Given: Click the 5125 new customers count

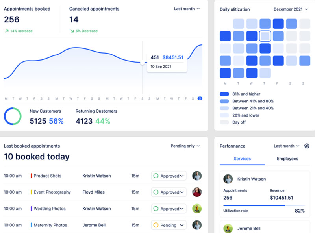Looking at the screenshot, I should coord(38,121).
